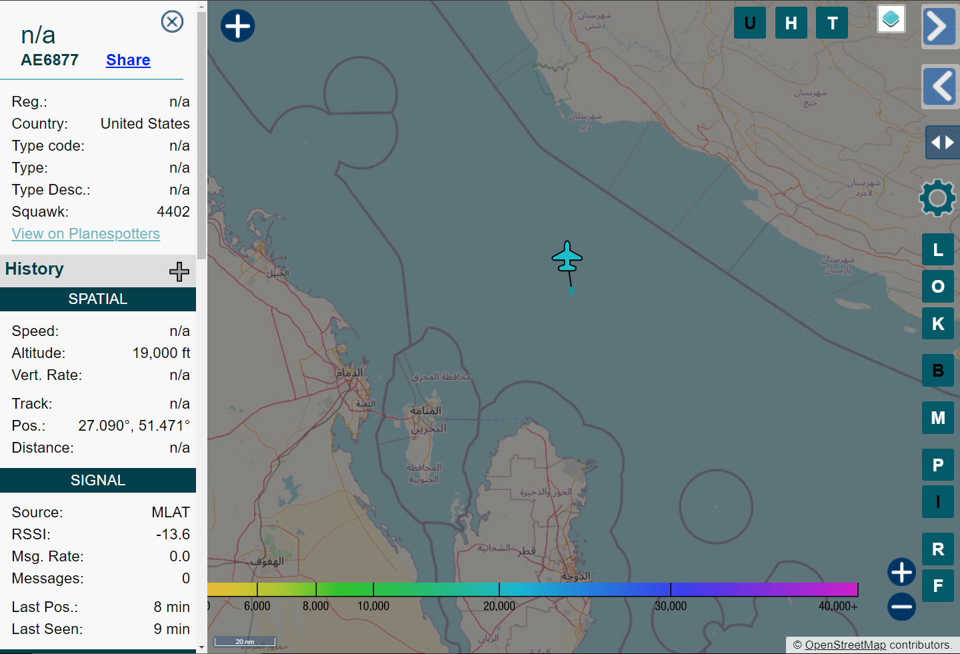Click the R map button

tap(938, 549)
